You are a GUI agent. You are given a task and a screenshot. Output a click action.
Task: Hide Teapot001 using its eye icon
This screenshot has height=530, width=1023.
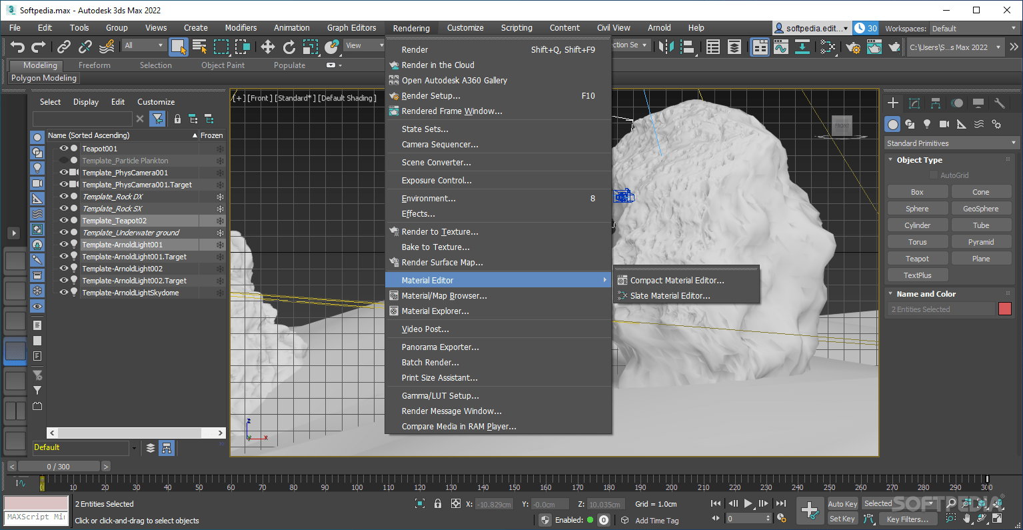point(64,149)
